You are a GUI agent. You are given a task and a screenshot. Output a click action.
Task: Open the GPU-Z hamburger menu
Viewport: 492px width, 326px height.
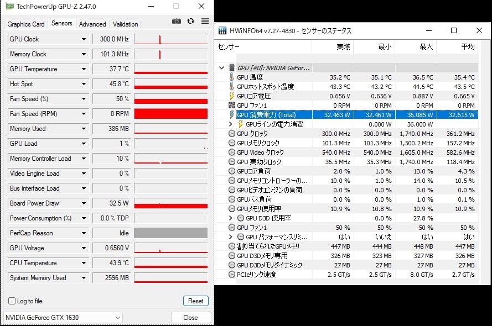pos(205,21)
